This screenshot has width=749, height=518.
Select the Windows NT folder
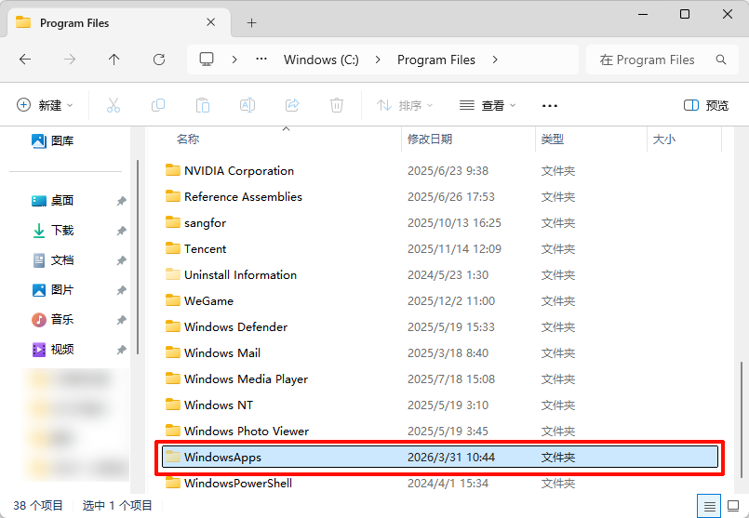click(439, 405)
